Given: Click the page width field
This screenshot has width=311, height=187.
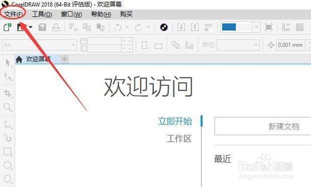Looking at the screenshot, I should 104,41.
